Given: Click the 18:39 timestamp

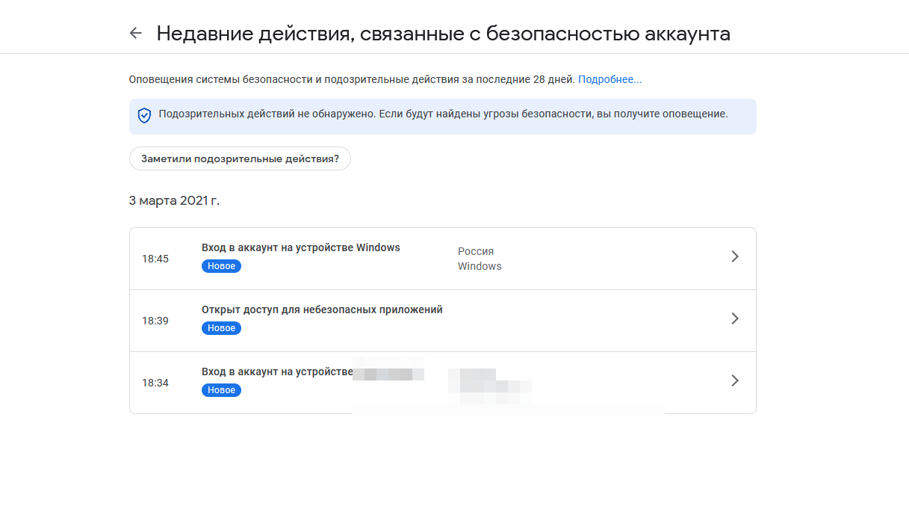Looking at the screenshot, I should [155, 321].
